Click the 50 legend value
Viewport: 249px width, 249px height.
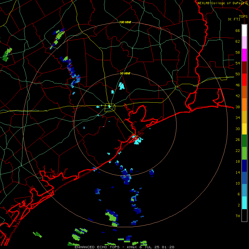click(238, 74)
